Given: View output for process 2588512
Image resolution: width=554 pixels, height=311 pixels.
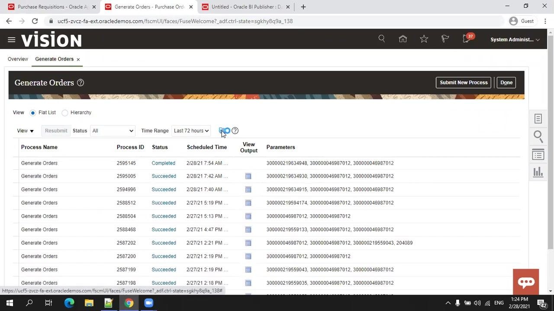Looking at the screenshot, I should pyautogui.click(x=248, y=203).
